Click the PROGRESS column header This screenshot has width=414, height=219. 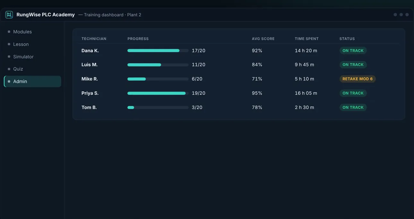pos(138,39)
